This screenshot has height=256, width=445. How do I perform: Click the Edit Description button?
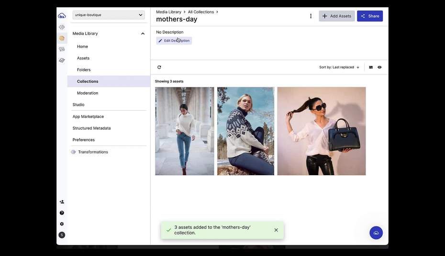(174, 41)
